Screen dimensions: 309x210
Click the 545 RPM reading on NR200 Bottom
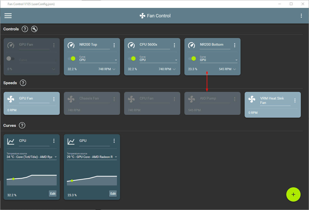click(x=225, y=69)
